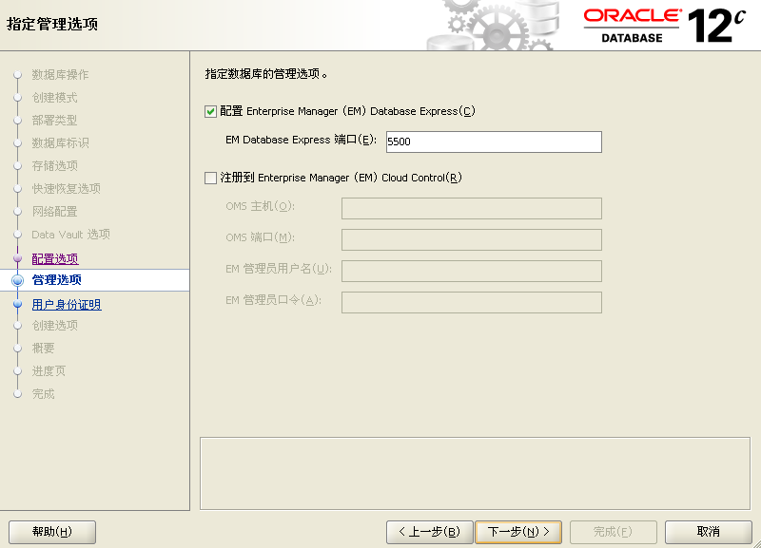Click the EM 管理员口令 input field
The width and height of the screenshot is (761, 548).
point(471,302)
